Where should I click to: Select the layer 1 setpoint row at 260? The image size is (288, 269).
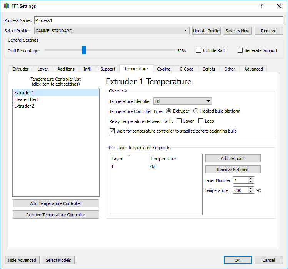click(x=154, y=166)
